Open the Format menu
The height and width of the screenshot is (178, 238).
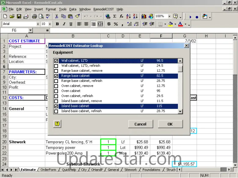click(51, 9)
